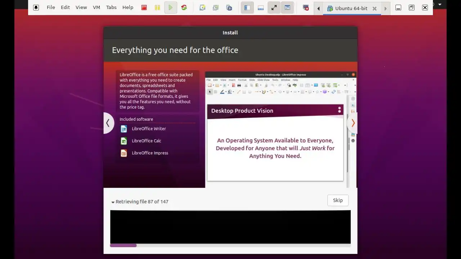Click the installation progress bar
This screenshot has height=259, width=461.
click(x=230, y=246)
